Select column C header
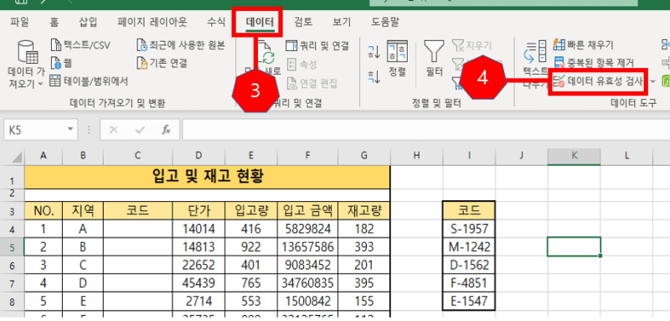Screen dimensions: 670x321 click(x=137, y=157)
